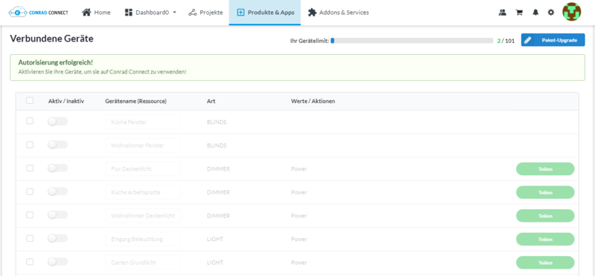The width and height of the screenshot is (595, 276).
Task: Click Teilen for Küche Arbeitsplatte
Action: pyautogui.click(x=545, y=192)
